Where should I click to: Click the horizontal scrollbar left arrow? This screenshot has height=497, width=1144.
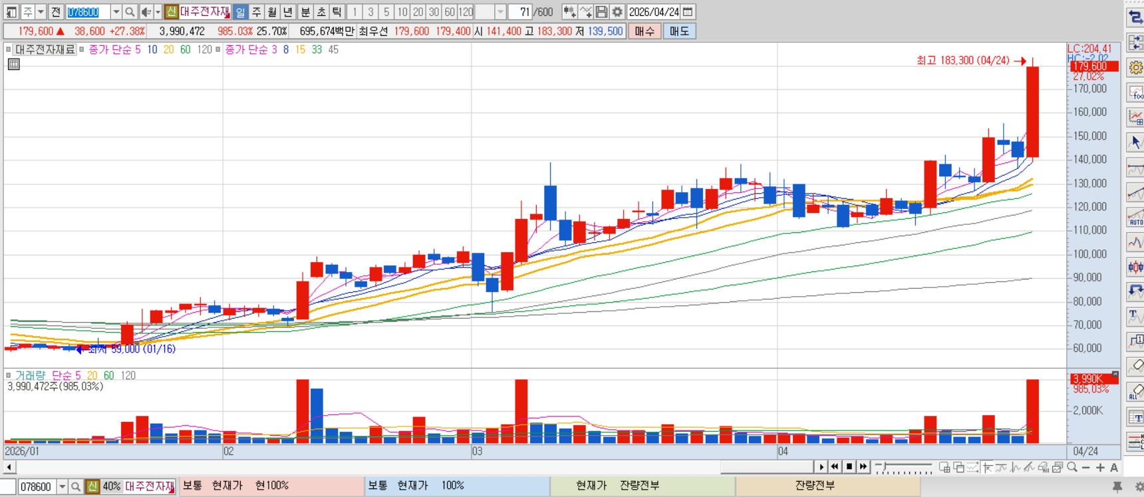point(9,467)
